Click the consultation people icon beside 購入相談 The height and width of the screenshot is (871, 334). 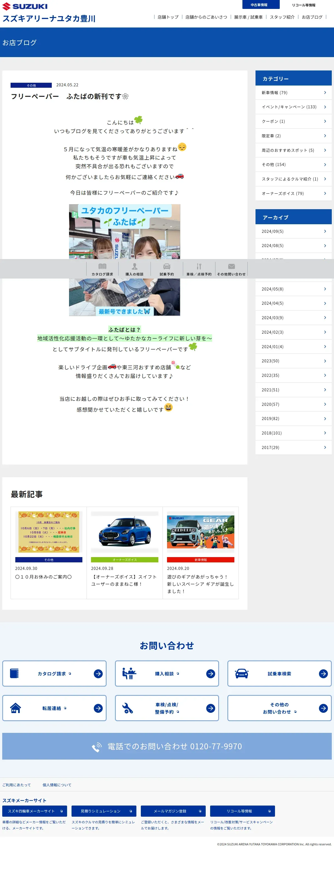point(129,674)
